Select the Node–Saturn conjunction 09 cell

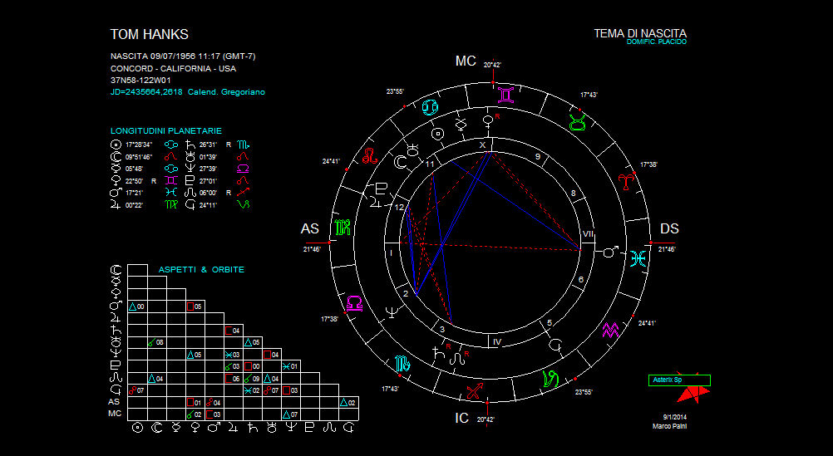pos(253,379)
